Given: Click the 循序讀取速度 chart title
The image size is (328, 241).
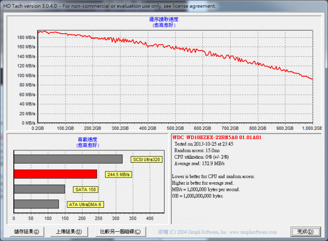Looking at the screenshot, I should click(x=164, y=19).
